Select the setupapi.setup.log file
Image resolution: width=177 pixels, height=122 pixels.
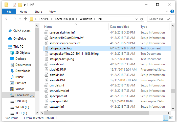coord(62,59)
